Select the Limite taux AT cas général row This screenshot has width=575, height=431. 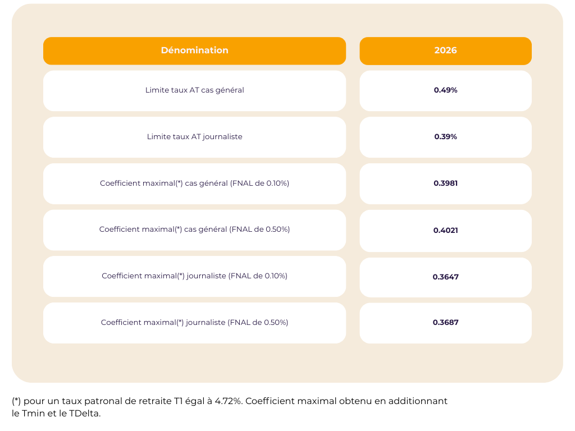coord(194,90)
